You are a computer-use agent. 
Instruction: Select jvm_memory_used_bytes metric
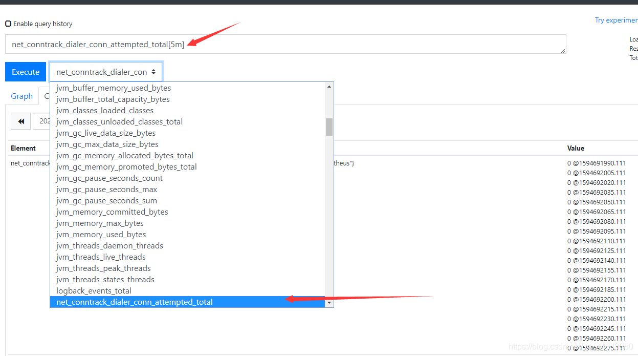pos(188,234)
